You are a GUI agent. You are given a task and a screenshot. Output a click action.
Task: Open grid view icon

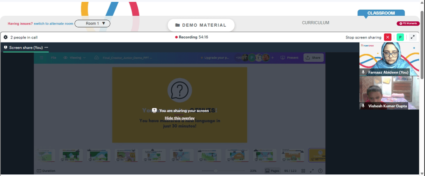(303, 171)
